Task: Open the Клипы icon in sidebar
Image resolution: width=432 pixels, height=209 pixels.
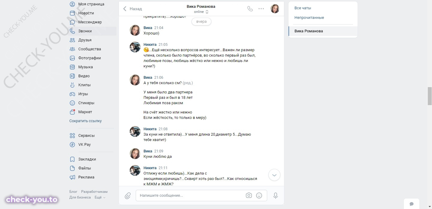Action: tap(72, 85)
